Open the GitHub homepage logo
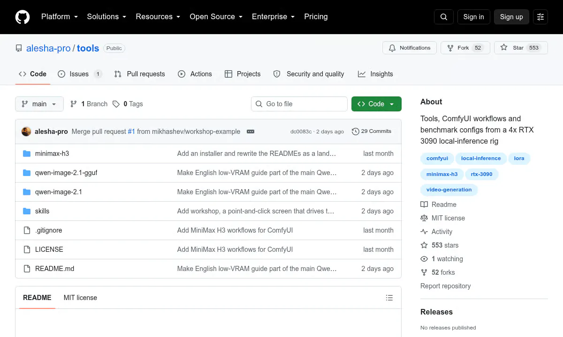This screenshot has width=563, height=337. pyautogui.click(x=23, y=17)
